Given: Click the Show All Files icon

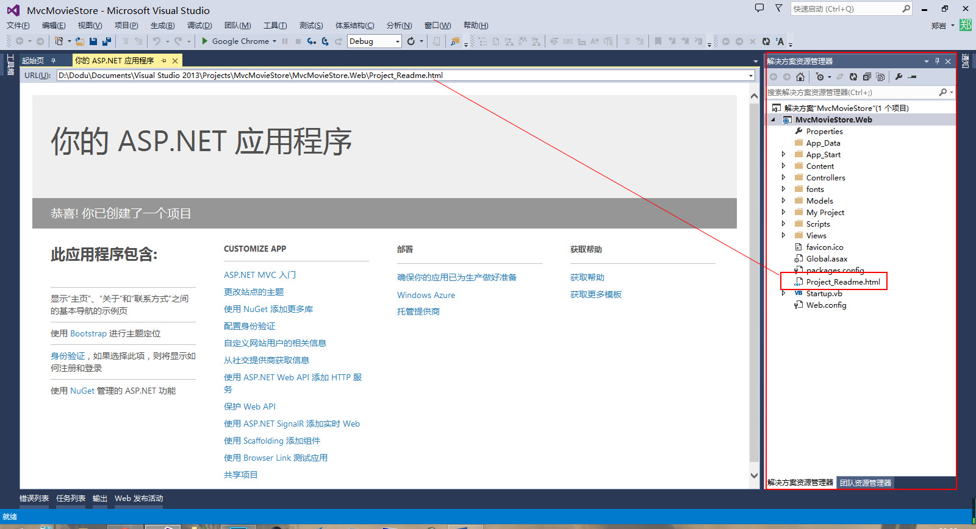Looking at the screenshot, I should (880, 77).
